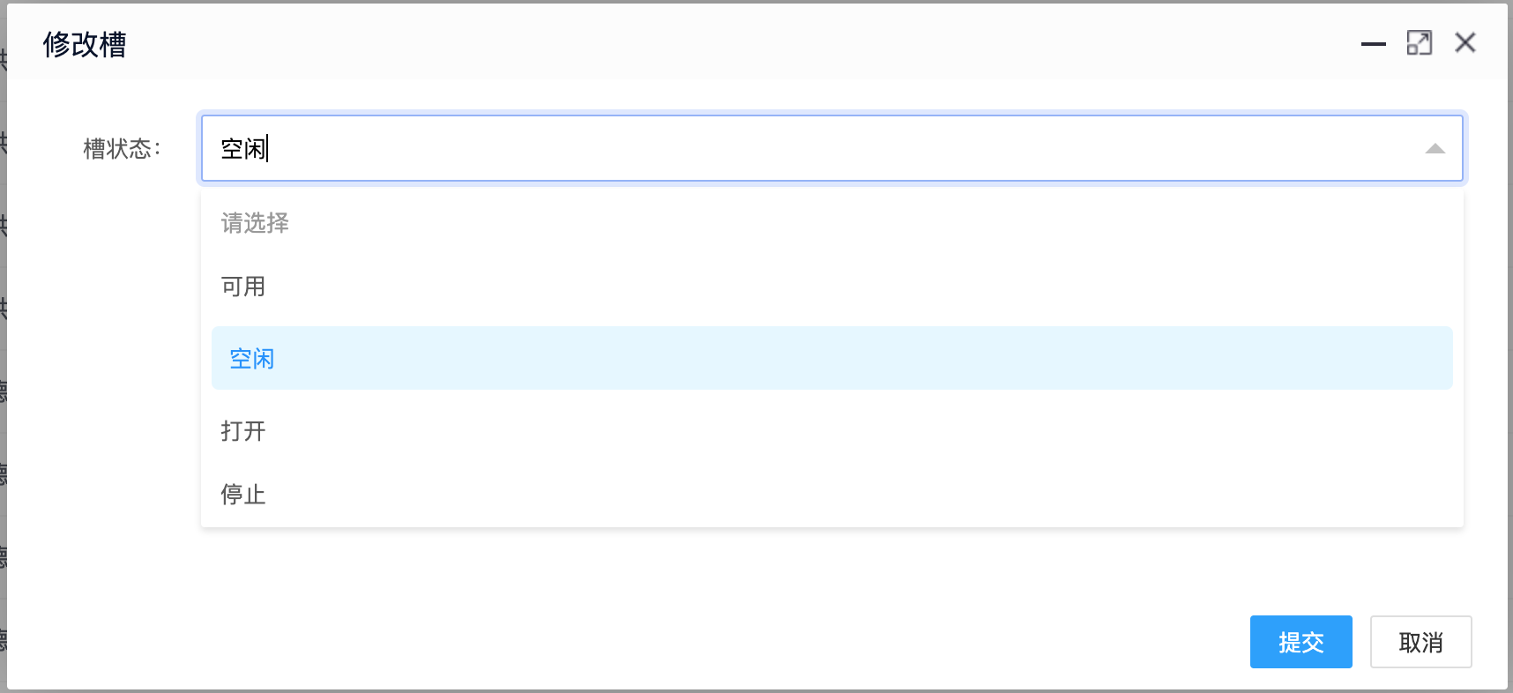Submit the form with 提交
This screenshot has height=693, width=1513.
point(1301,642)
